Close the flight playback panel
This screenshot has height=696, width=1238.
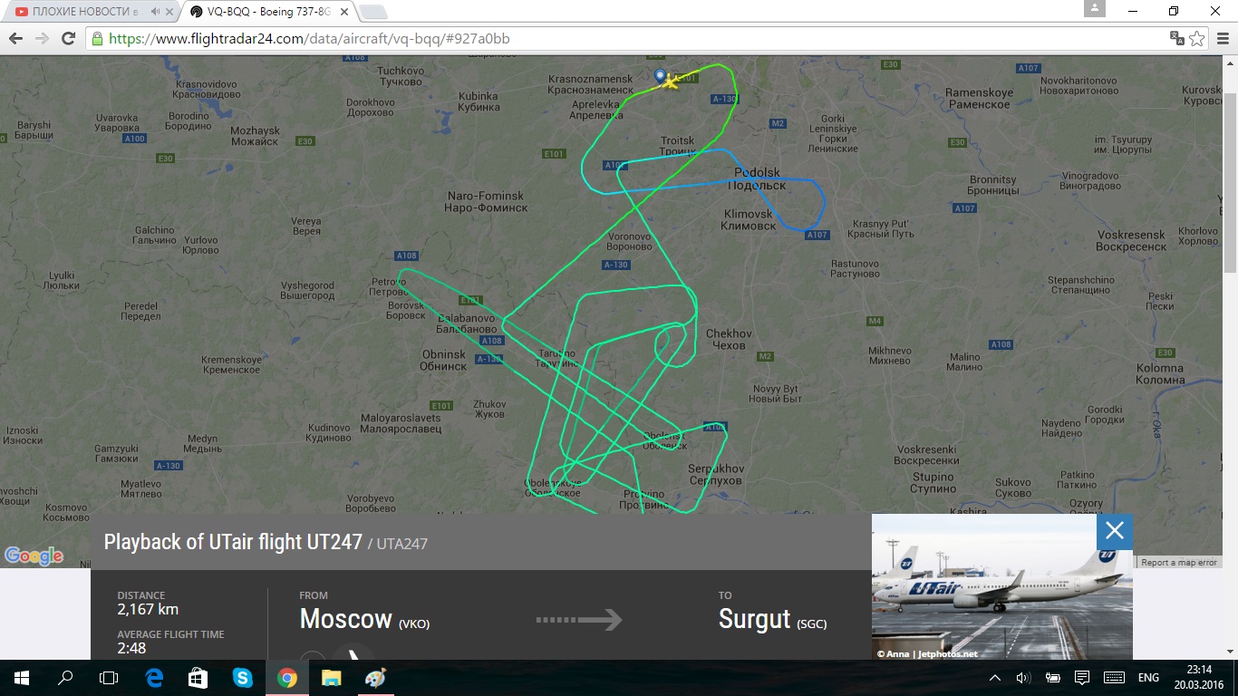click(x=1115, y=531)
